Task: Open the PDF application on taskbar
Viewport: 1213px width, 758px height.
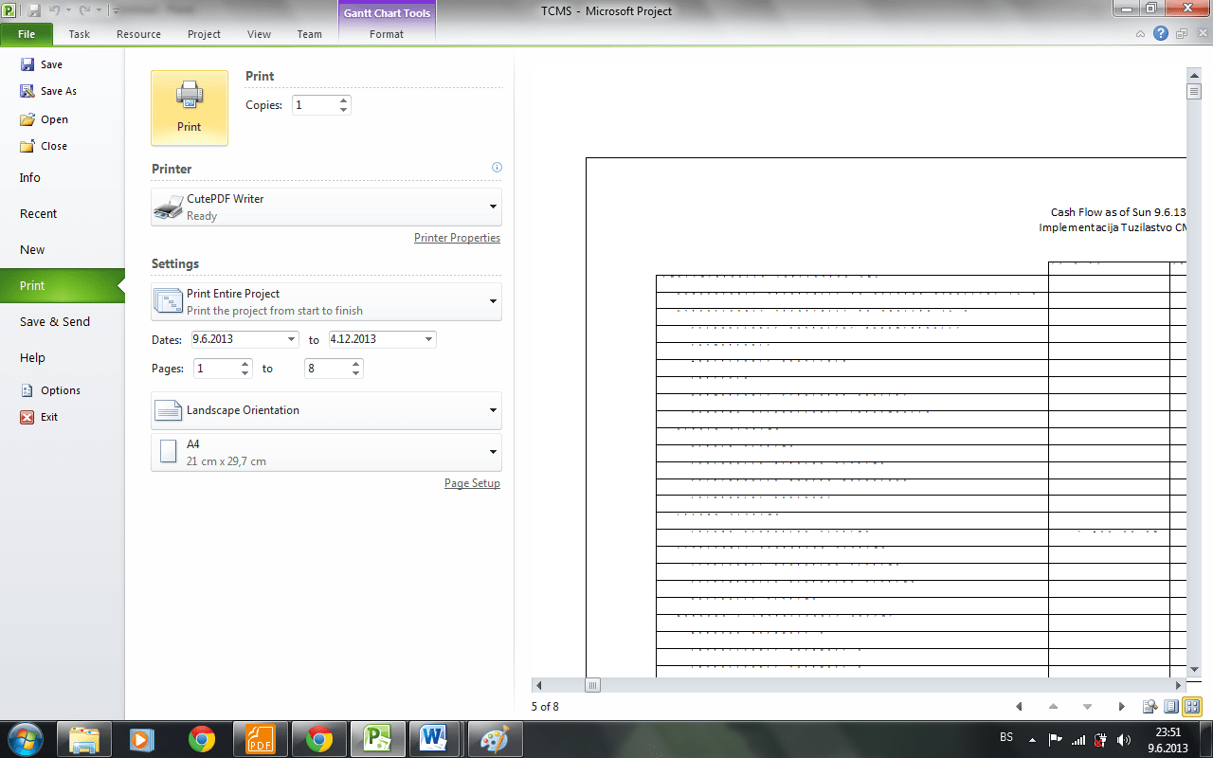Action: pyautogui.click(x=261, y=739)
